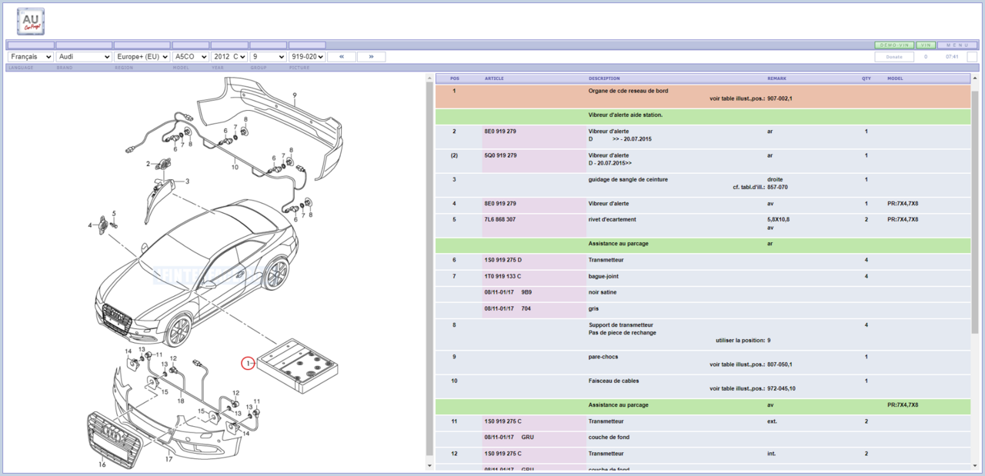The image size is (985, 476).
Task: Click the circled part 1 marker in diagram
Action: click(248, 363)
